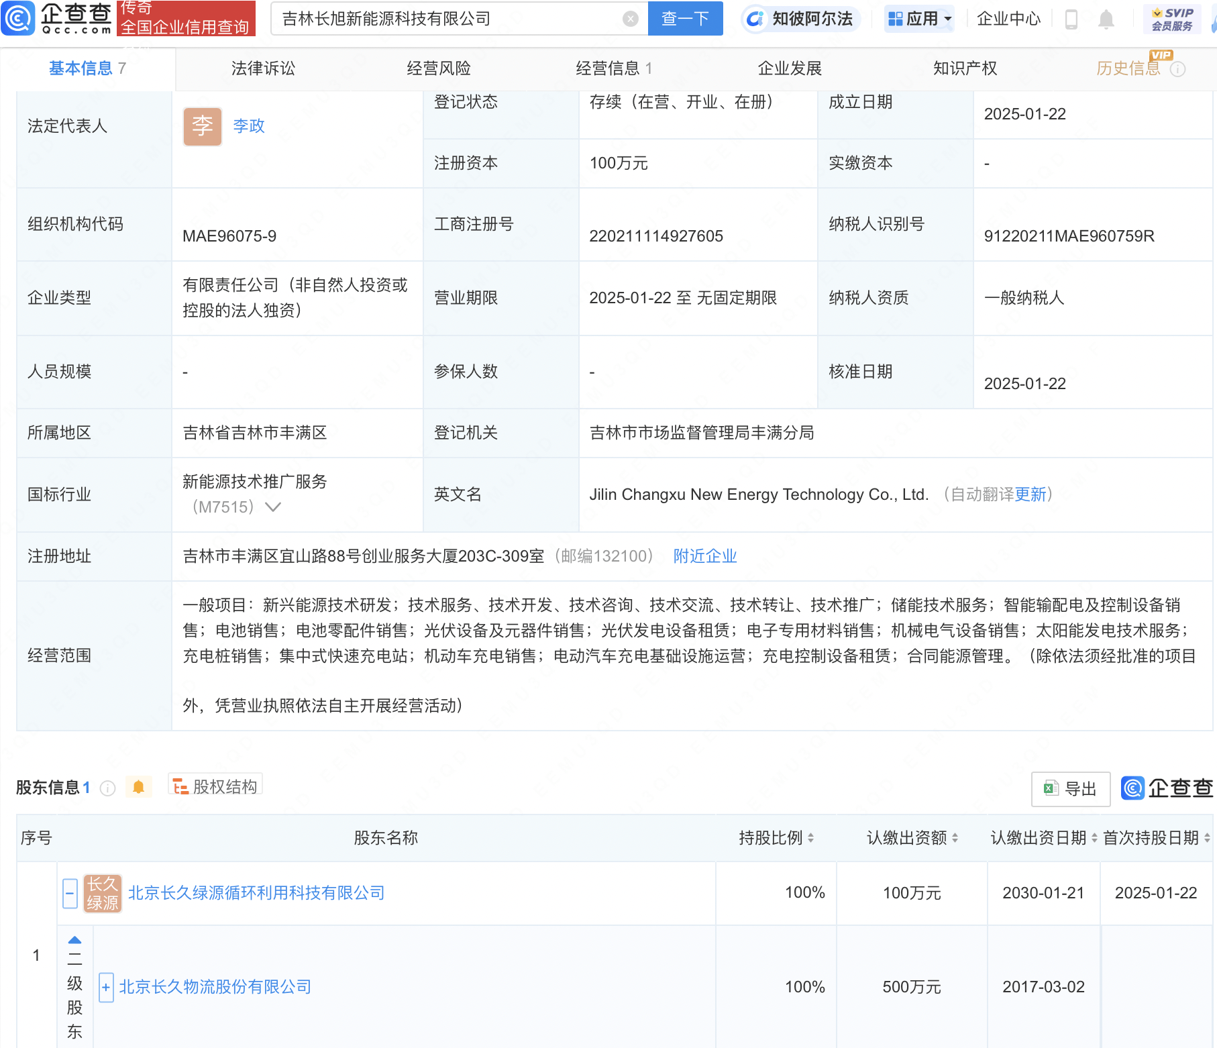Click the shareholder alert bell icon
Viewport: 1217px width, 1048px height.
138,786
